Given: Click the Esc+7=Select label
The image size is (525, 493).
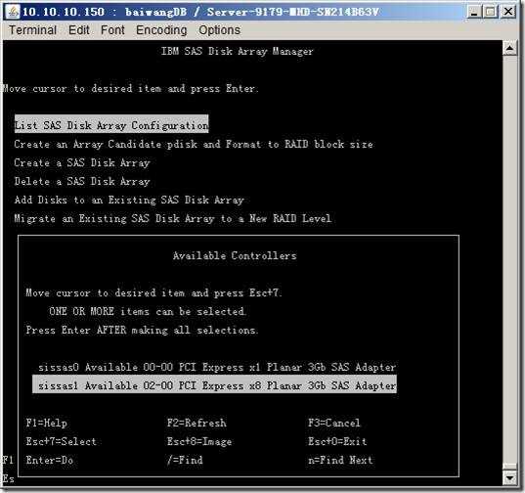Looking at the screenshot, I should point(62,441).
